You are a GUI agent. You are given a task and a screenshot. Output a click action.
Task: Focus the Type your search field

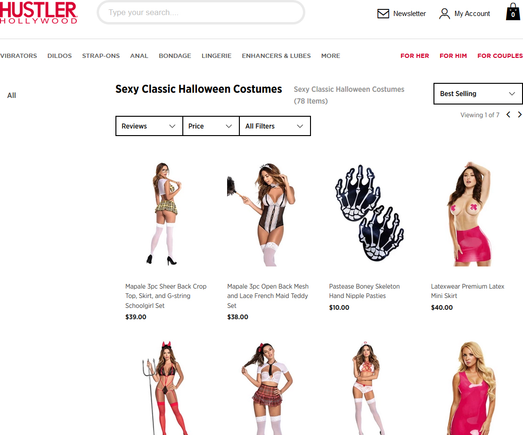201,13
